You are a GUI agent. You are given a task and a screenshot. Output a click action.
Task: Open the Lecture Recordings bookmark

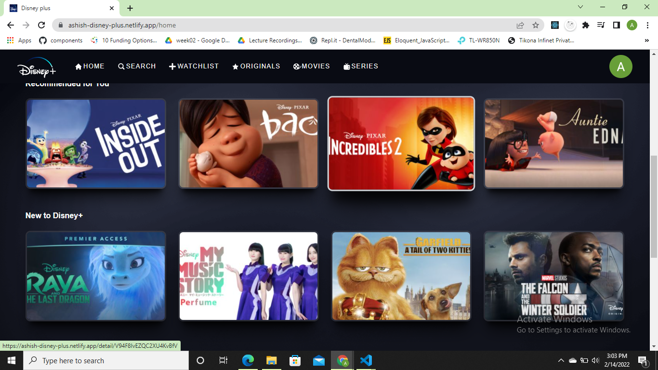pyautogui.click(x=270, y=40)
